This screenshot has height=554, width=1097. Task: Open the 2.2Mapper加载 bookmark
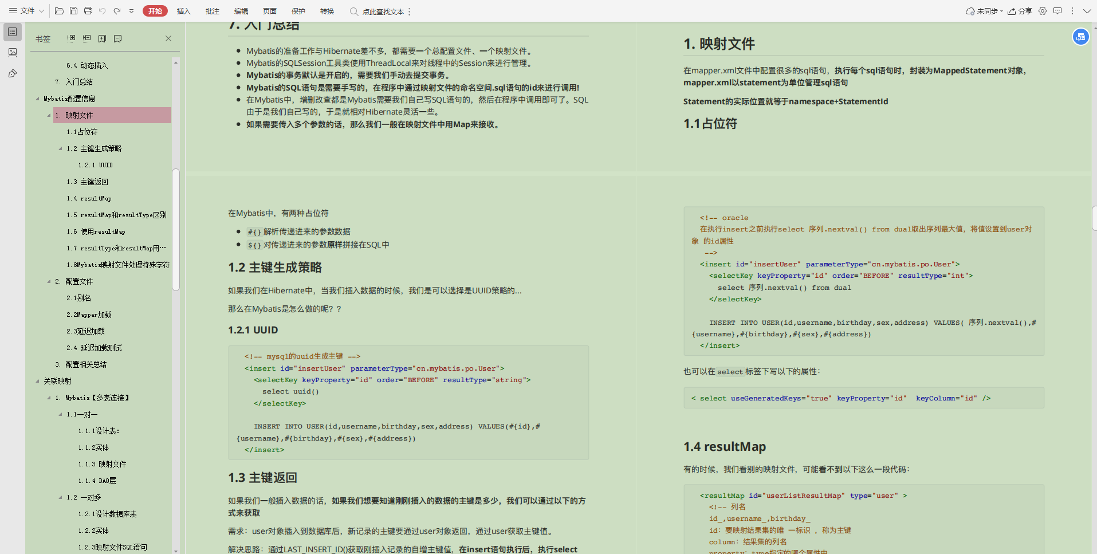pos(89,315)
